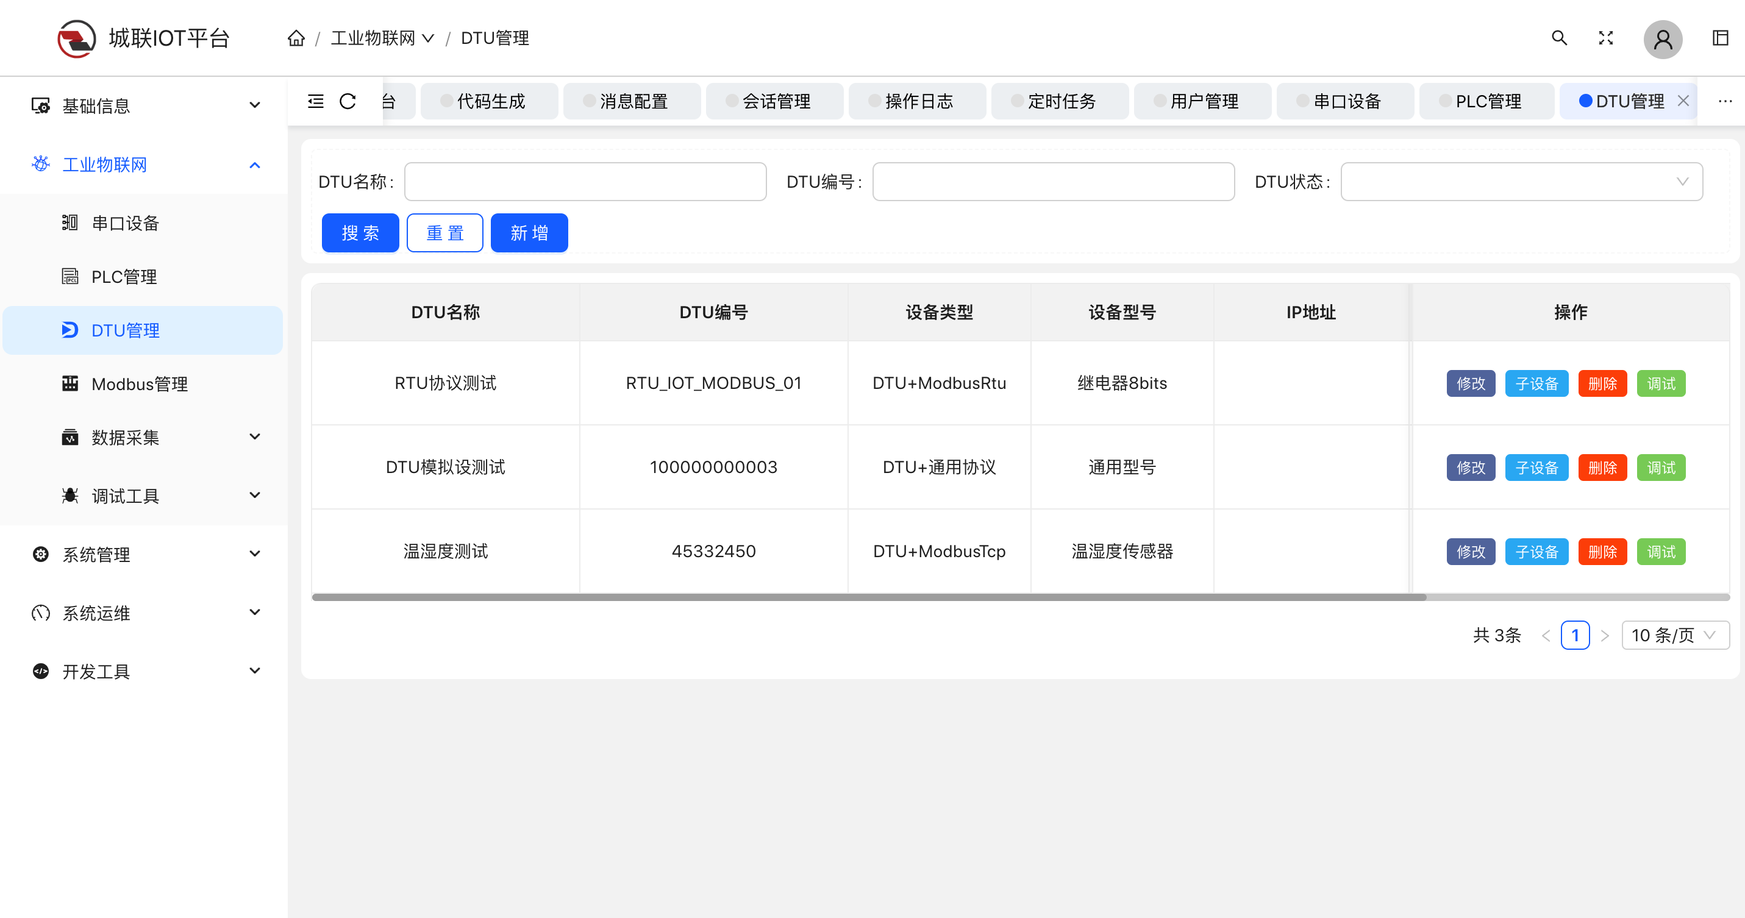
Task: Refresh the current tab page
Action: click(x=348, y=102)
